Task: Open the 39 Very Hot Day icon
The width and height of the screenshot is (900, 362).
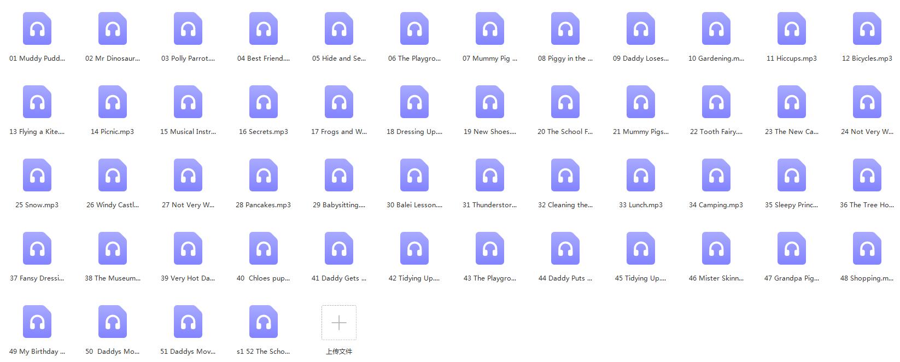Action: (188, 248)
